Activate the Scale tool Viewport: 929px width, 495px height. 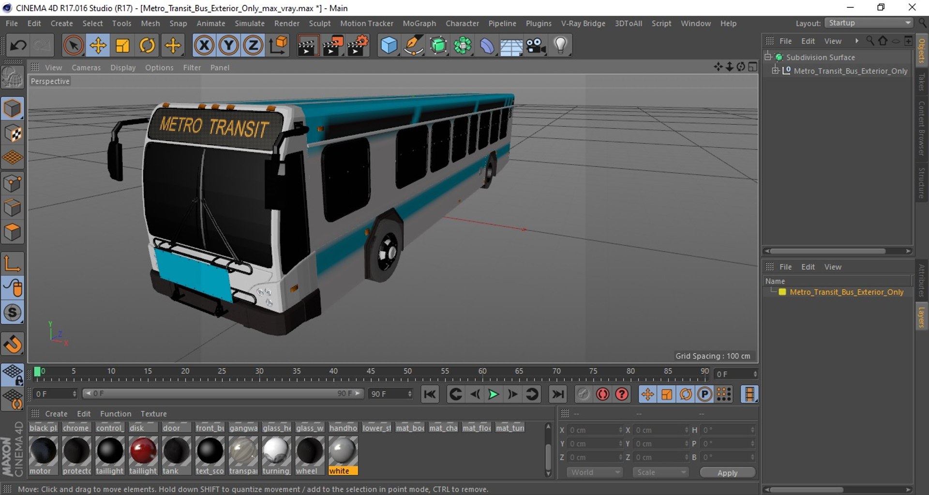tap(122, 45)
